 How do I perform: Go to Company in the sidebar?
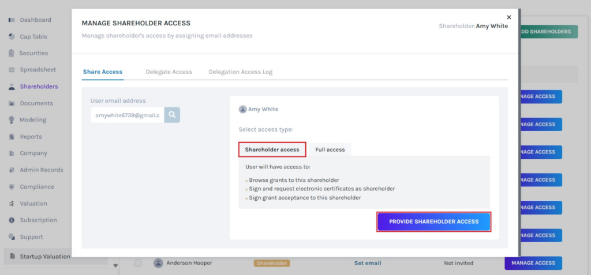click(x=33, y=153)
